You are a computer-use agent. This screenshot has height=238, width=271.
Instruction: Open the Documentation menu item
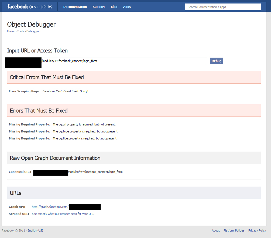[x=75, y=7]
